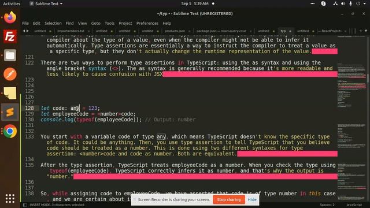Click the minimap on the right
Image resolution: width=370 pixels, height=208 pixels.
click(351, 118)
